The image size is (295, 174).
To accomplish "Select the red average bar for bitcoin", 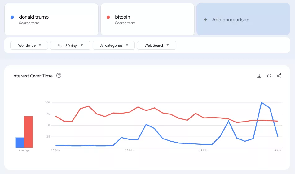I will 28,132.
